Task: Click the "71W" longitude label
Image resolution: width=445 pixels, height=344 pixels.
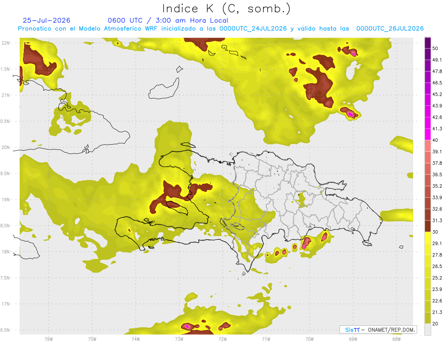Action: point(266,339)
